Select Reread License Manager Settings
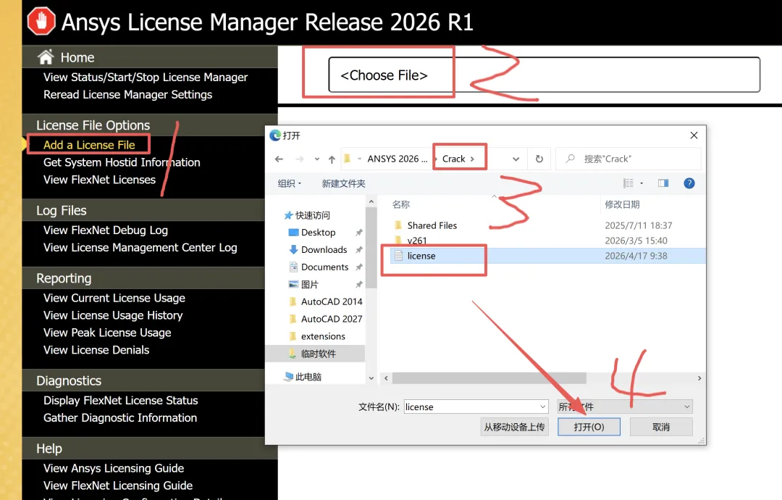 [x=127, y=94]
